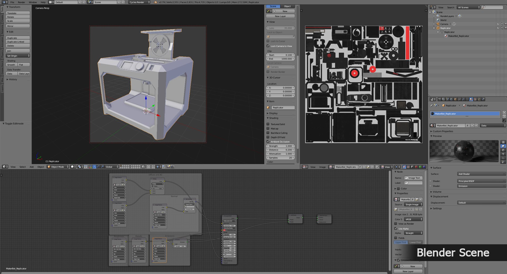Screen dimensions: 507x274
Task: Adjust clip Start value field
Action: (280, 55)
